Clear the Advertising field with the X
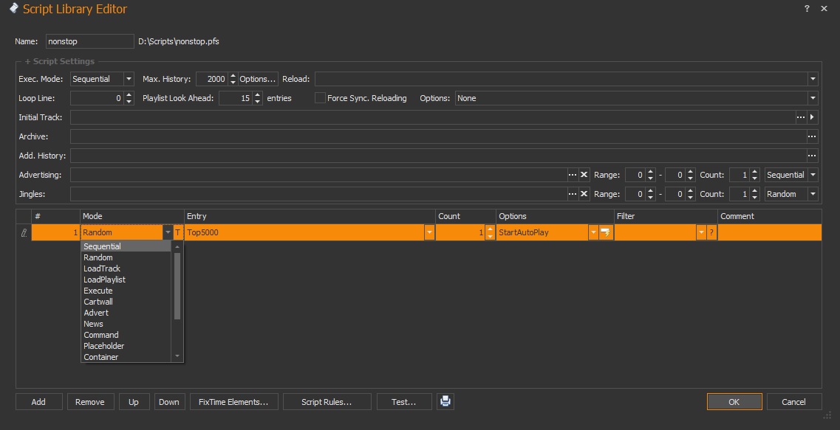Screen dimensions: 840x430 tap(584, 175)
